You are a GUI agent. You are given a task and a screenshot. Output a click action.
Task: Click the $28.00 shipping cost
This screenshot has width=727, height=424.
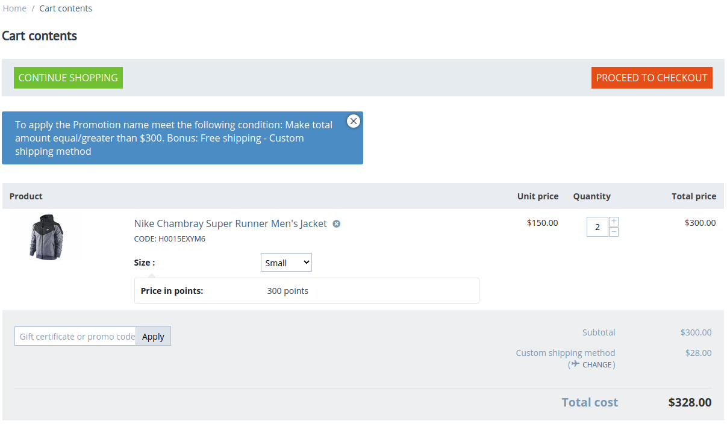click(x=699, y=353)
